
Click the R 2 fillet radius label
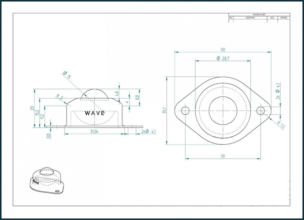click(x=60, y=97)
